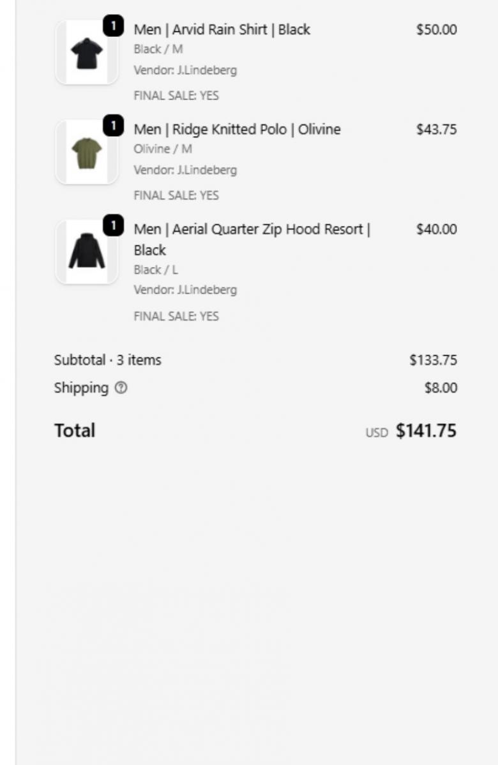498x765 pixels.
Task: Click the USD currency label
Action: click(377, 433)
